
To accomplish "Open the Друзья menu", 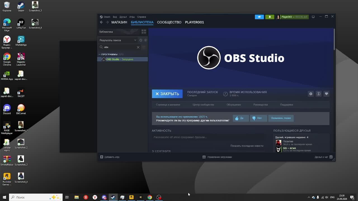I will 123,17.
